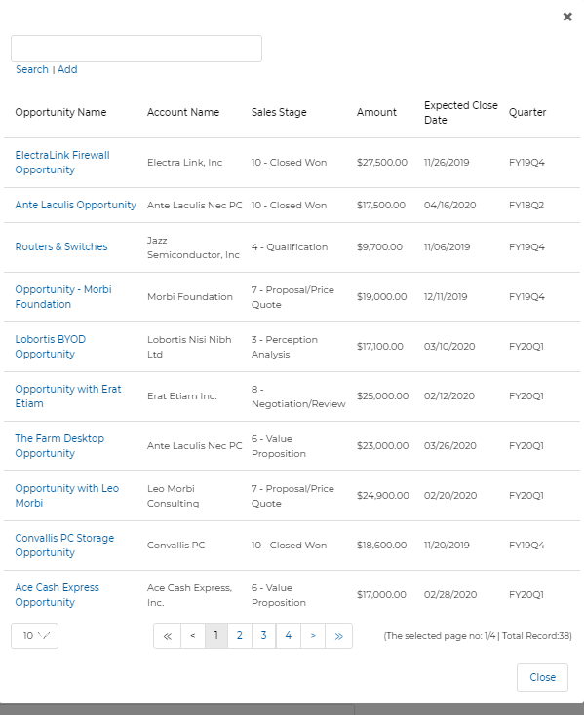Click the 4 - Qualification sales stage
The width and height of the screenshot is (584, 715).
tap(290, 247)
